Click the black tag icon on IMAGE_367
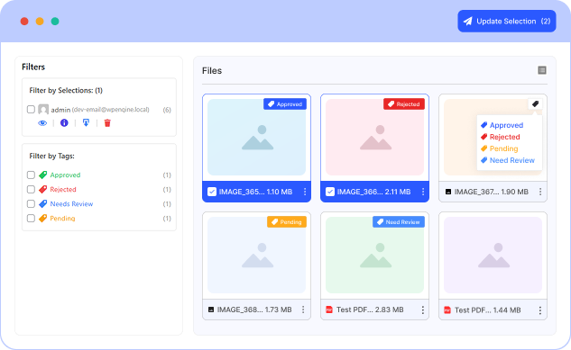This screenshot has height=350, width=571. pyautogui.click(x=535, y=104)
